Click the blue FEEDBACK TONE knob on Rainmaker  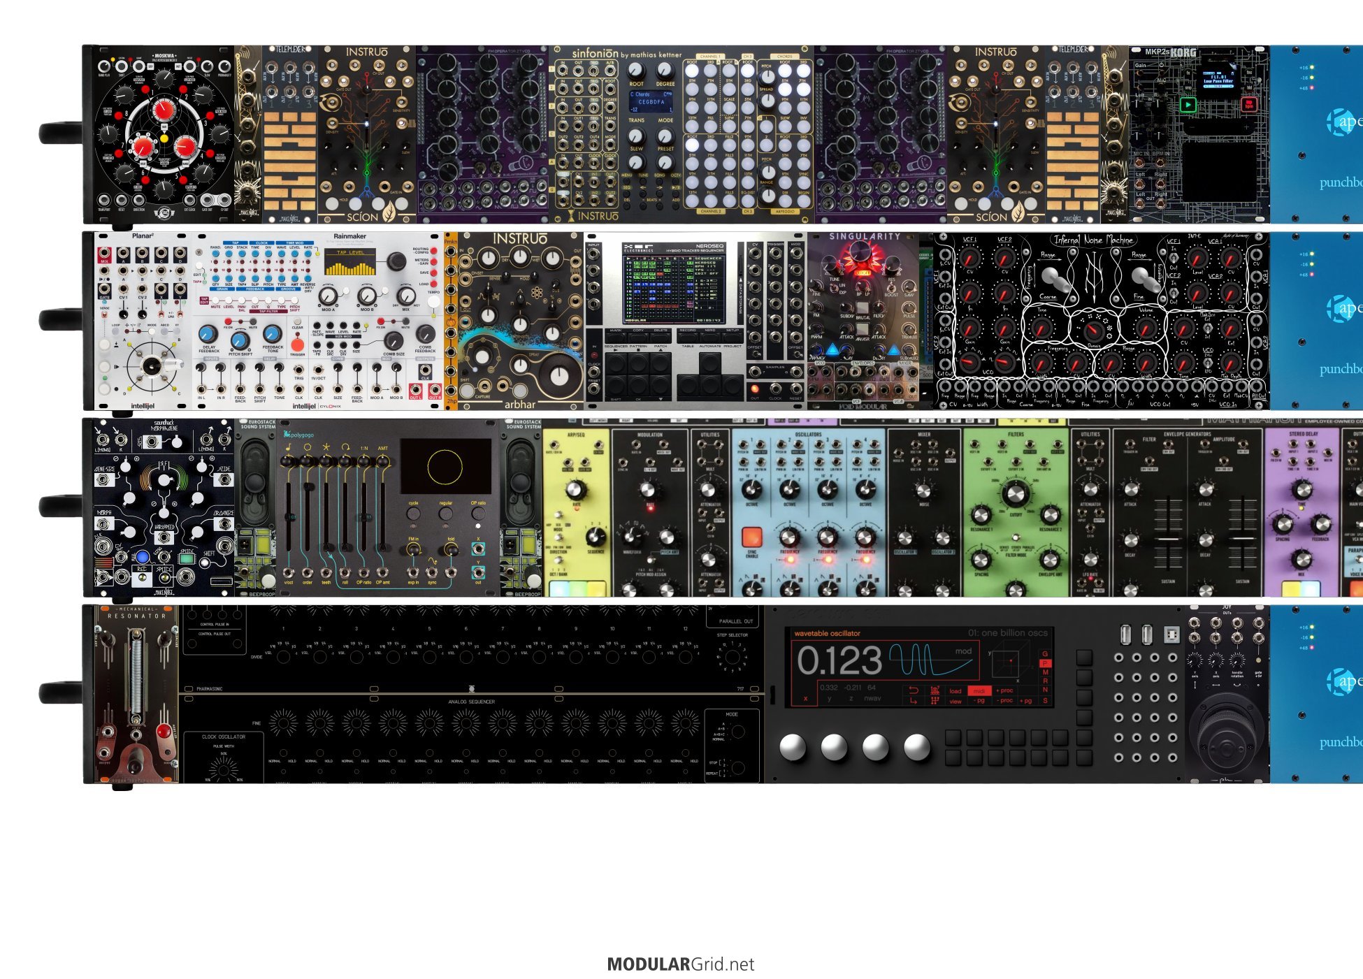(272, 333)
